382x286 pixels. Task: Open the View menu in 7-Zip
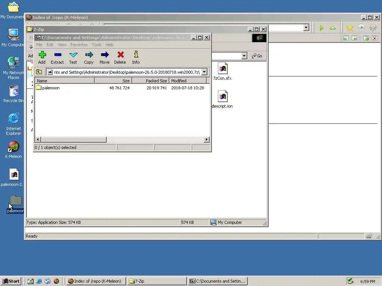(62, 45)
